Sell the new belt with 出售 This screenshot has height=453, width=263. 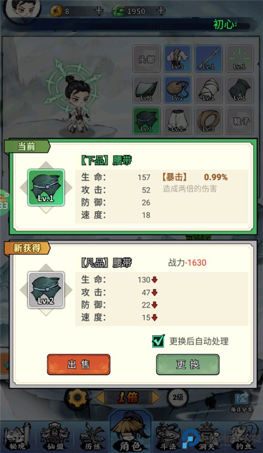coord(78,365)
